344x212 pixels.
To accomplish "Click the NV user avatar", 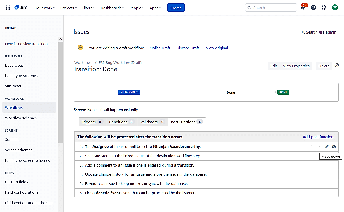I will (x=335, y=8).
